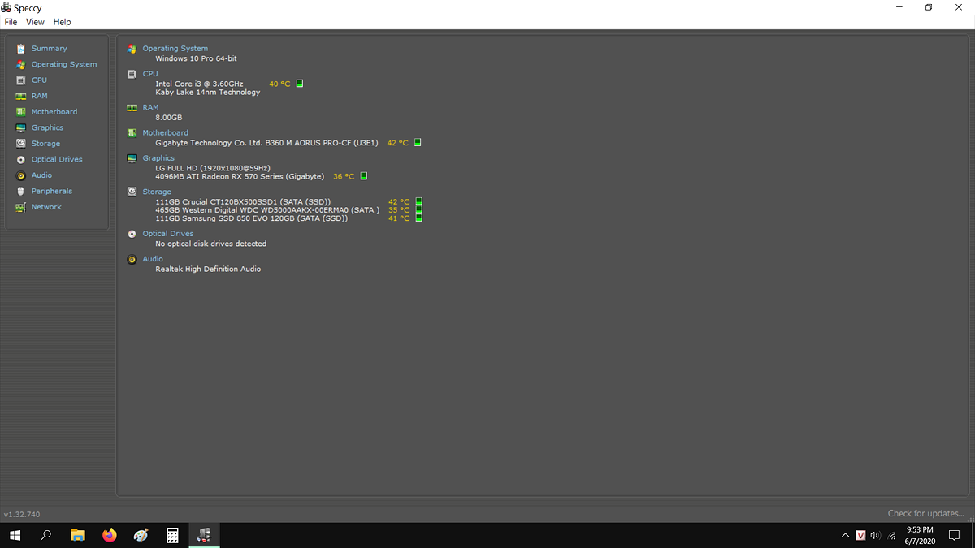
Task: Open the View menu
Action: [x=35, y=22]
